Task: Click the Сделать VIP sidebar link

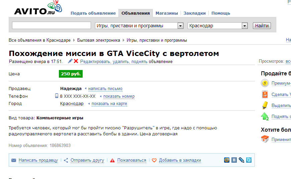Action: (x=281, y=94)
